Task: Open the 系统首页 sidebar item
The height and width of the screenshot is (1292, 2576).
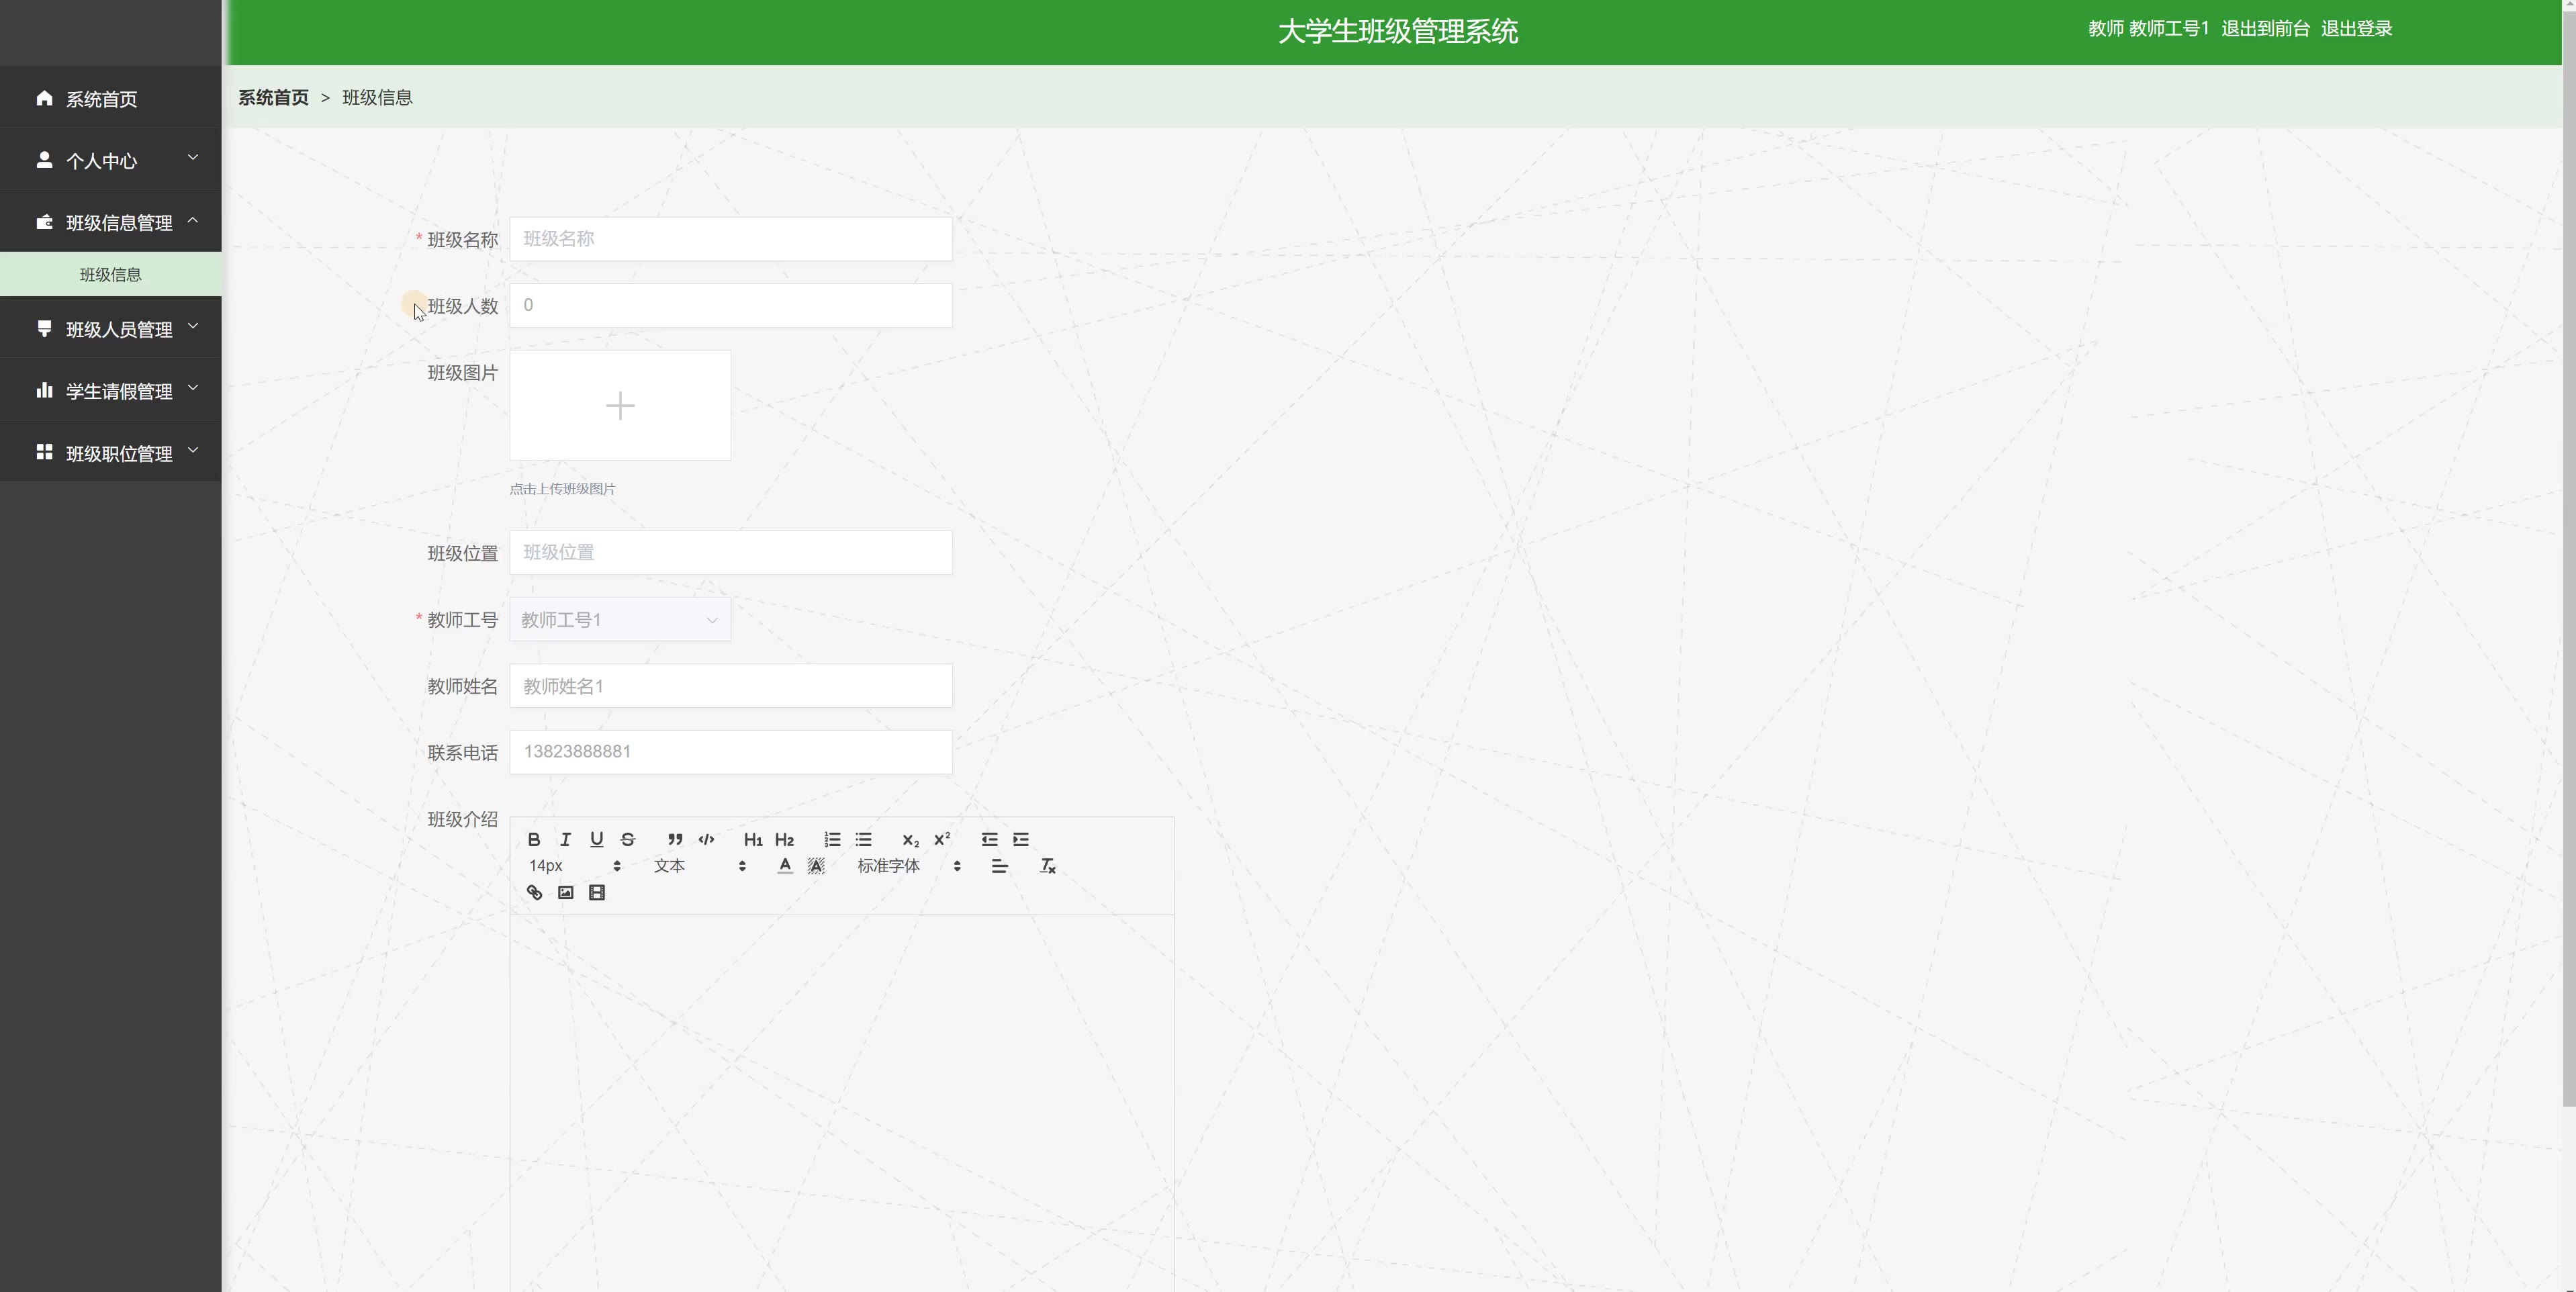Action: [101, 99]
